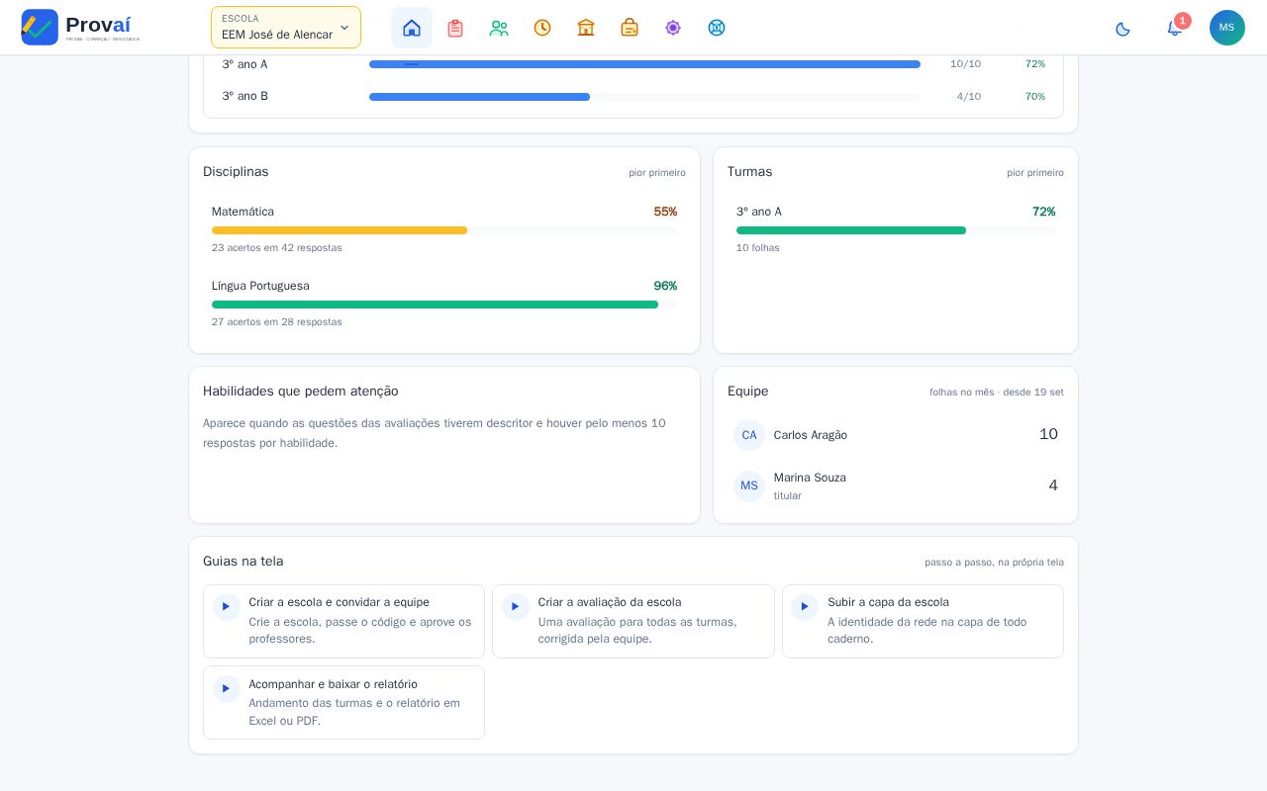Click the Guias na tela heading

click(244, 562)
